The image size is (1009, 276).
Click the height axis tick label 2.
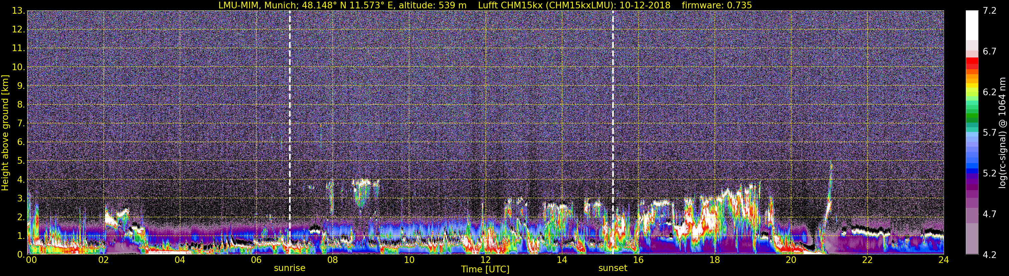(21, 218)
